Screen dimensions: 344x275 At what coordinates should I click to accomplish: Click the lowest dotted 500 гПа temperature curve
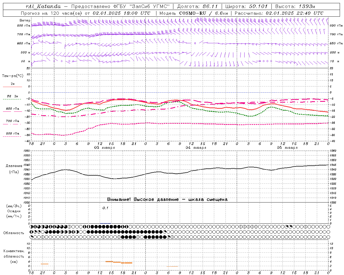pos(180,124)
